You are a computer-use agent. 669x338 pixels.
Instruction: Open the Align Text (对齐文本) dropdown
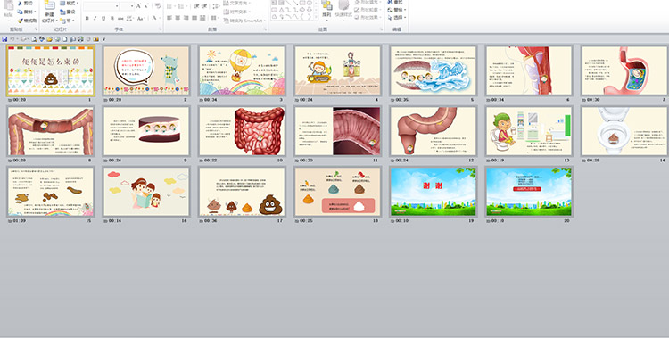pos(236,12)
